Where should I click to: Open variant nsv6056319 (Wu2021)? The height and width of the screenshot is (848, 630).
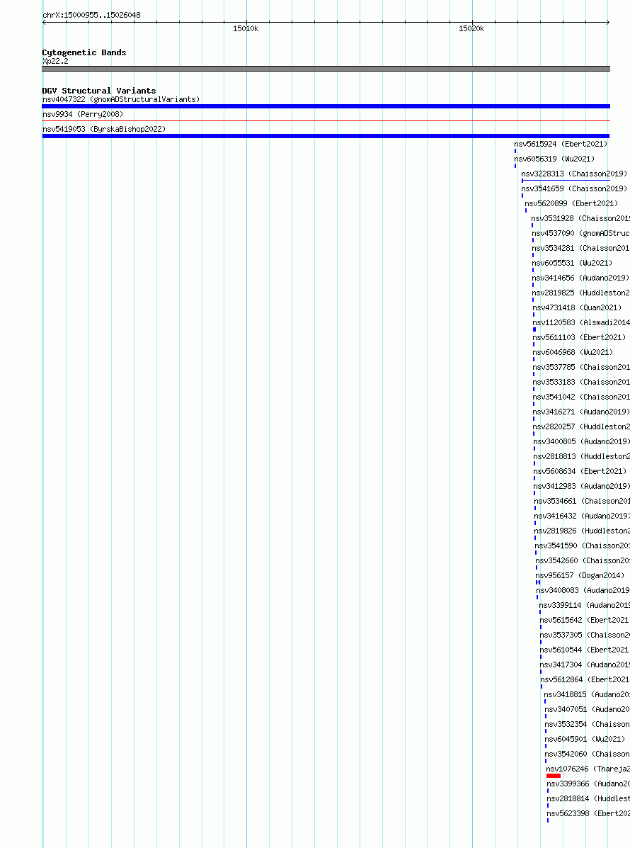point(554,159)
